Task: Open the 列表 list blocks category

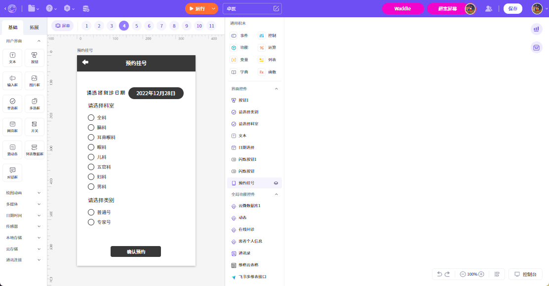Action: (267, 60)
